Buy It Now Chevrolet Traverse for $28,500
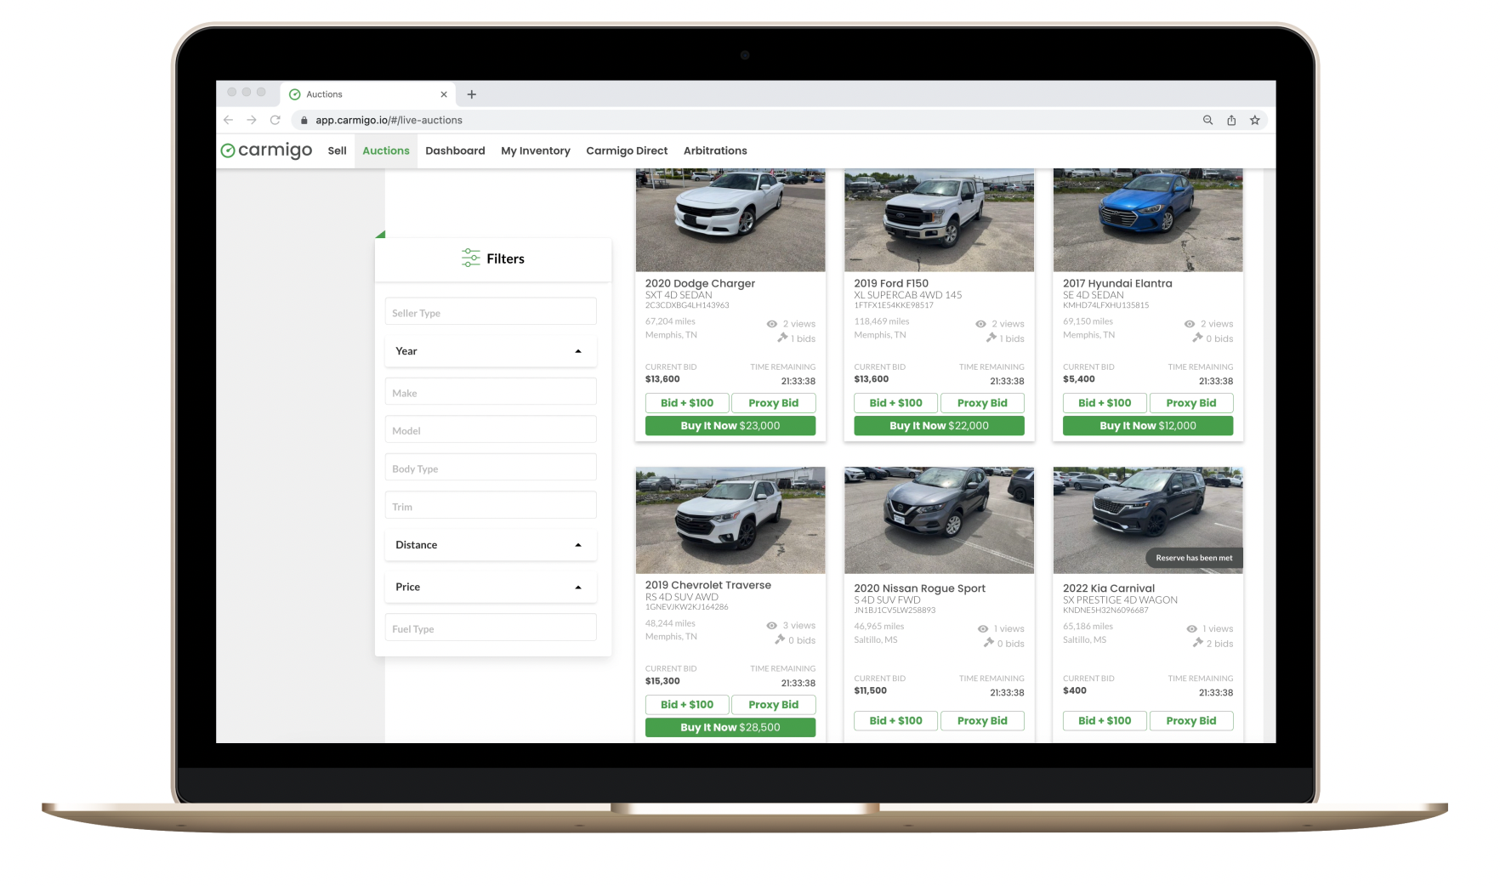Image resolution: width=1500 pixels, height=886 pixels. click(x=730, y=727)
